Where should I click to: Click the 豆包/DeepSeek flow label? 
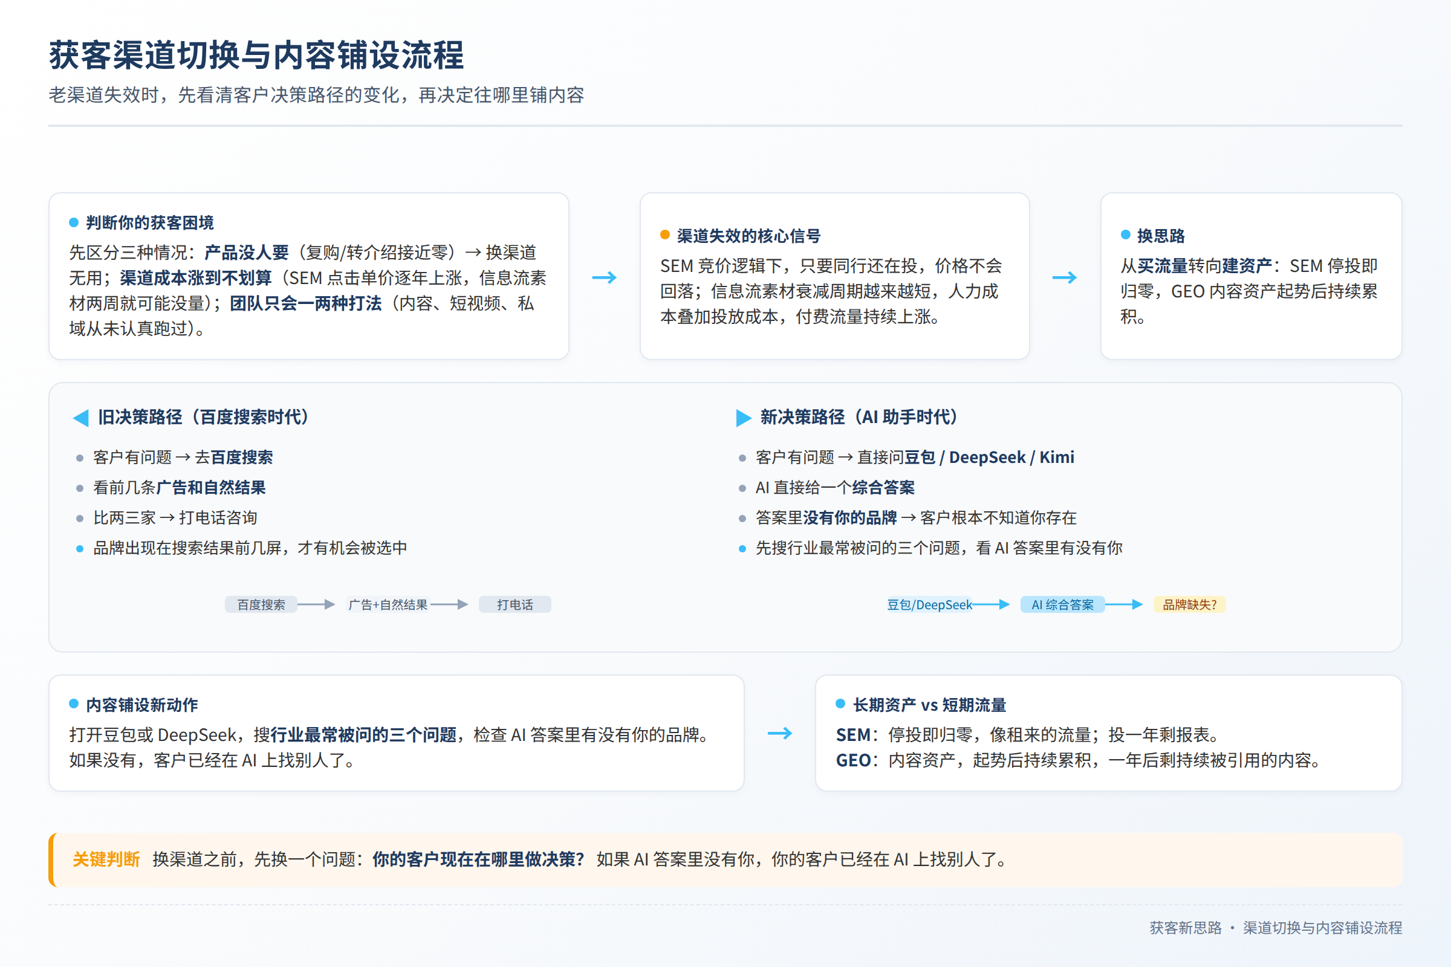tap(929, 604)
